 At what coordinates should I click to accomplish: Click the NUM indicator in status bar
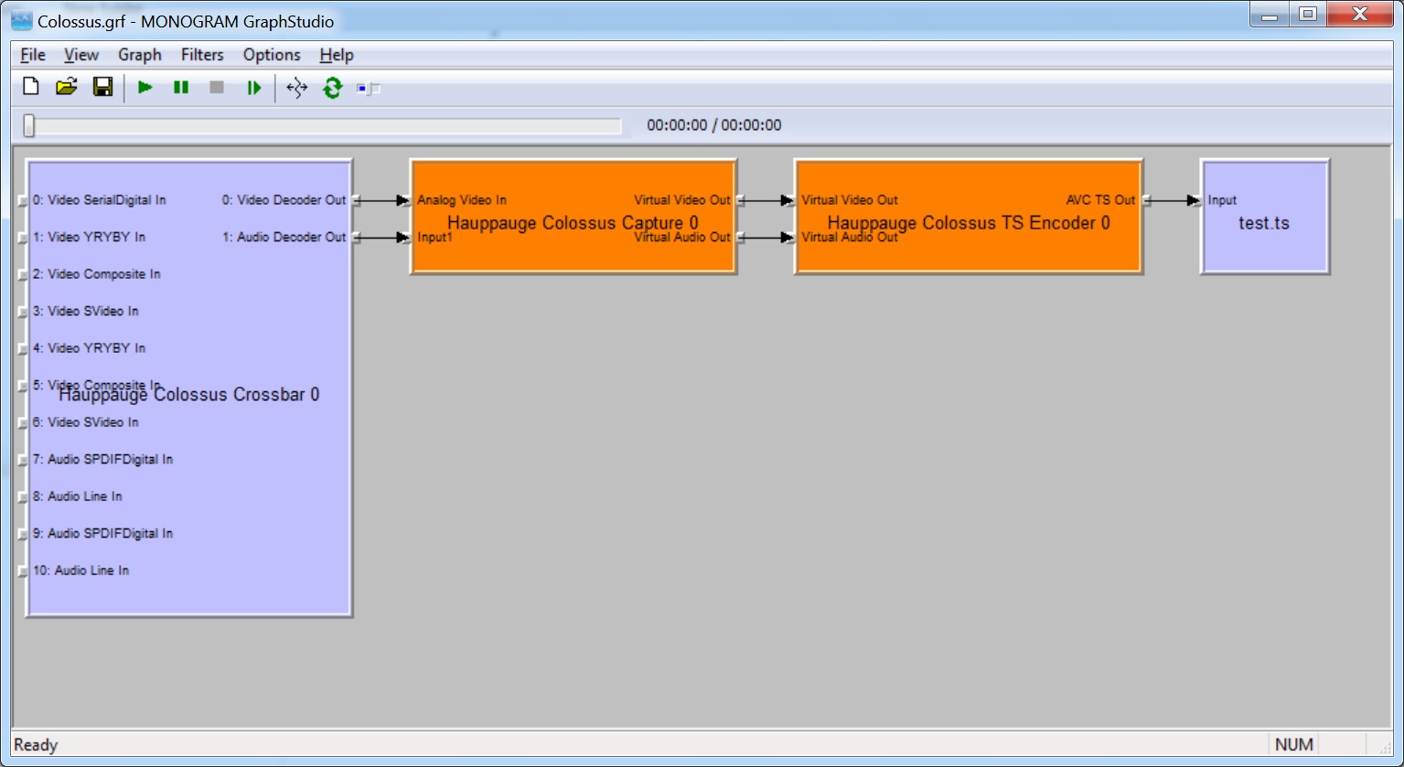tap(1294, 745)
